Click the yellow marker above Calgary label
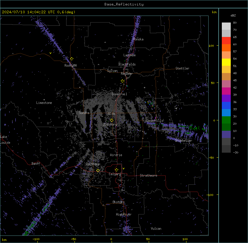The width and height of the screenshot is (248, 243). coord(117,170)
